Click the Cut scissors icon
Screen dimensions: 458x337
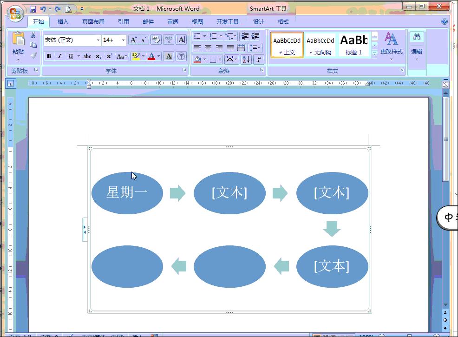coord(33,35)
